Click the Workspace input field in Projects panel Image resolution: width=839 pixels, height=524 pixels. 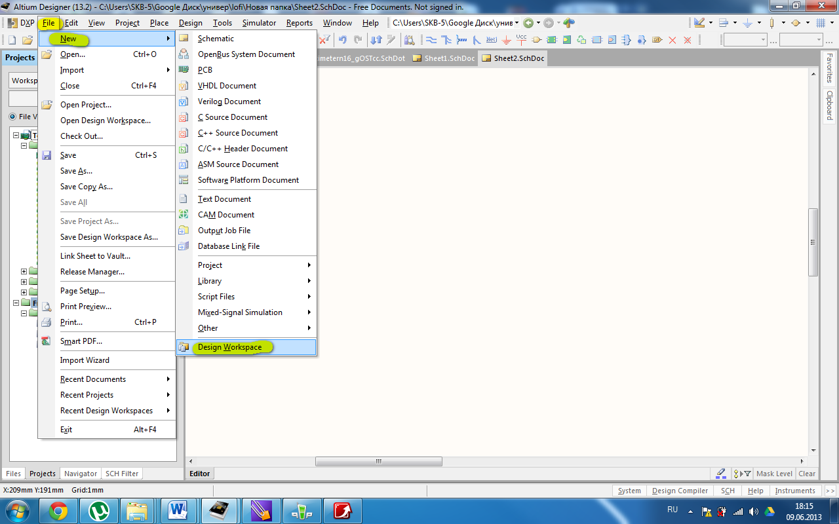coord(24,81)
